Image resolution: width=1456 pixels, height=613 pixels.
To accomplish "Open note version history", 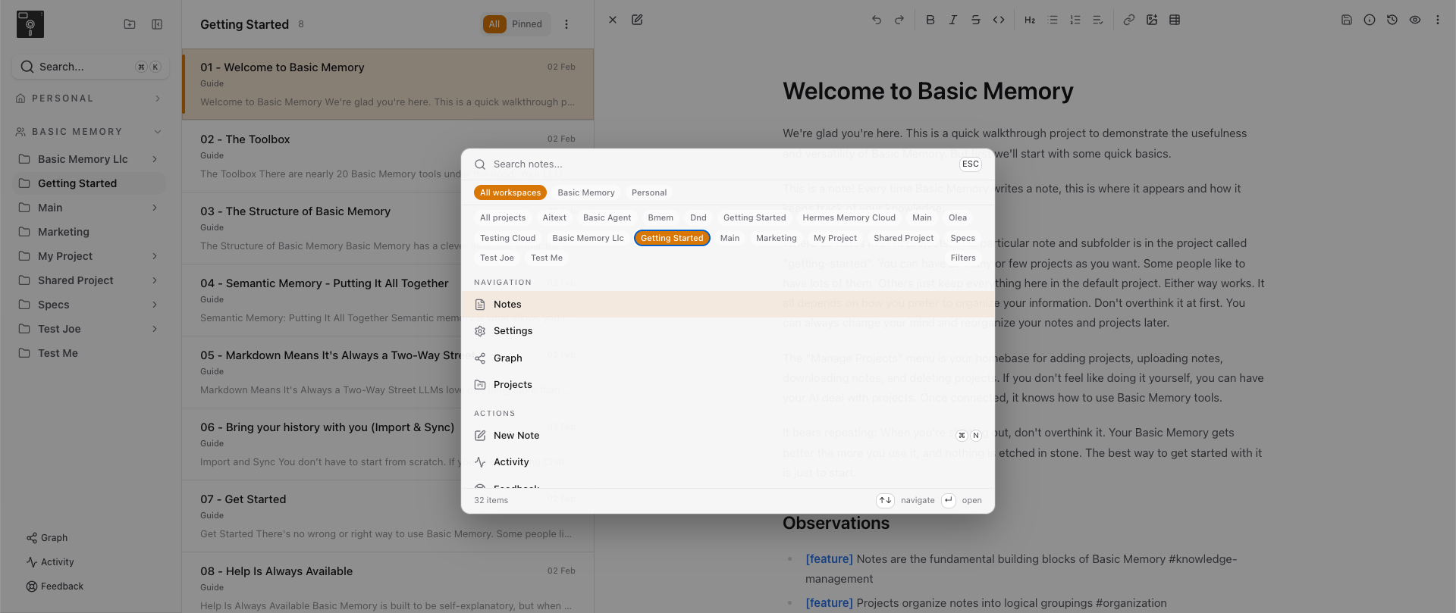I will pyautogui.click(x=1392, y=20).
